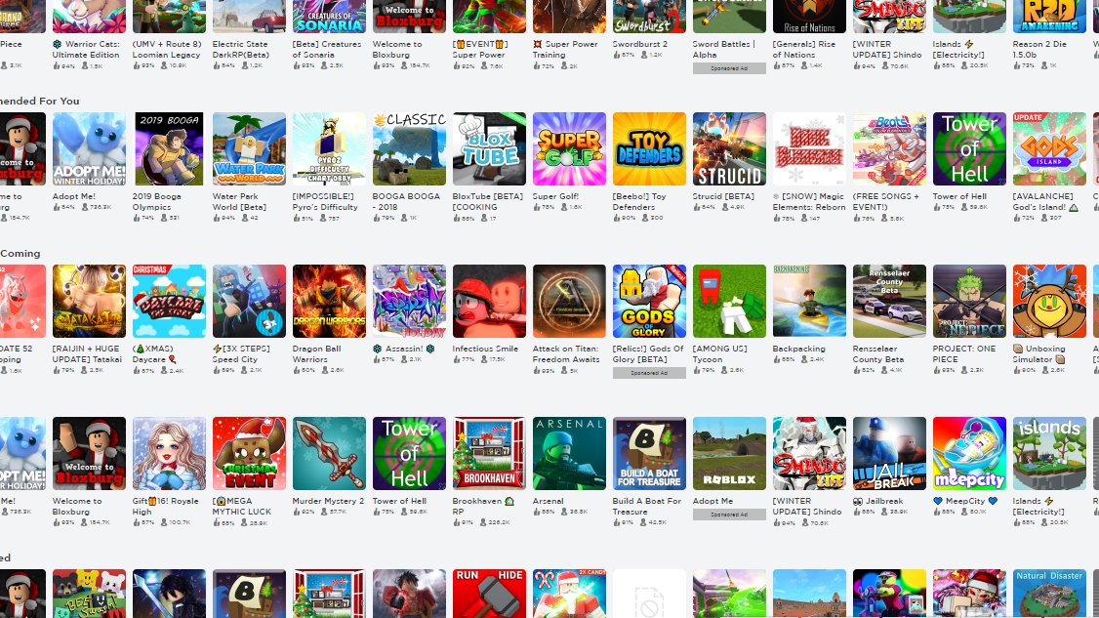Open the Classic BOOGA BOOGA 2018 thumbnail
The height and width of the screenshot is (618, 1099).
coord(409,148)
